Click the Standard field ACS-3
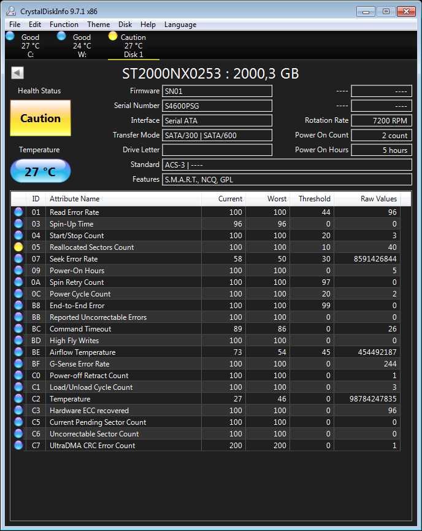 [x=287, y=165]
